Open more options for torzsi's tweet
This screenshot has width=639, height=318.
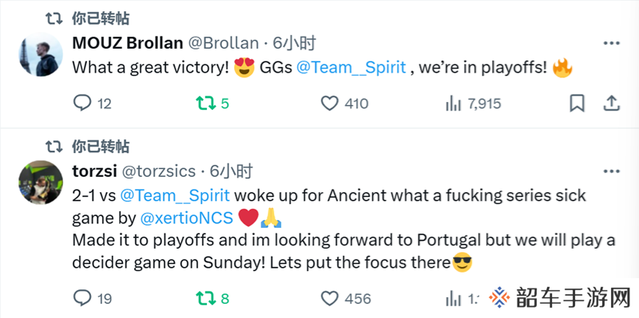tap(611, 171)
